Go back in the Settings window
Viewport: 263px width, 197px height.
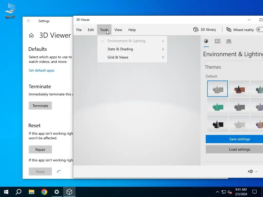(x=29, y=21)
